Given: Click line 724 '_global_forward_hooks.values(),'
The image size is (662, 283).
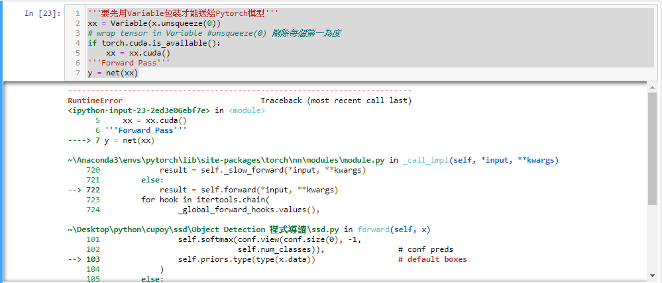Looking at the screenshot, I should [248, 210].
